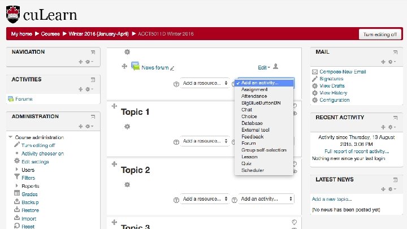Move the Activities block with its cross icon
This screenshot has width=407, height=229.
tap(81, 89)
